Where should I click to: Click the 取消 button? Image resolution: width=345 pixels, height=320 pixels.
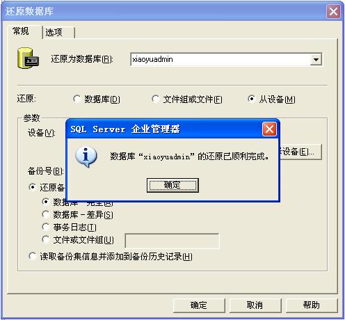tap(255, 305)
